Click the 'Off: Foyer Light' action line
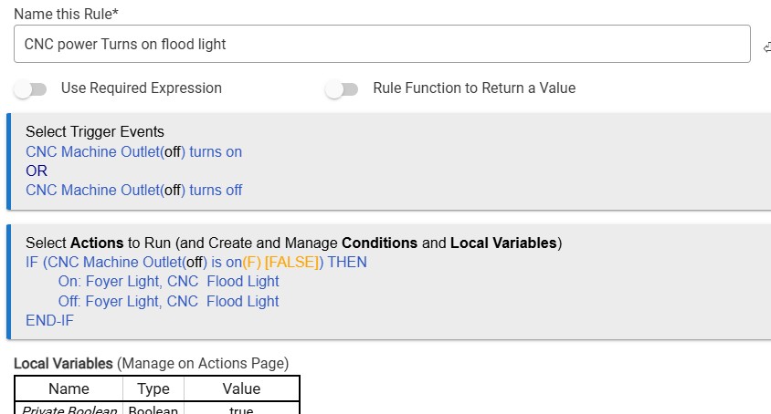The width and height of the screenshot is (771, 414). [x=168, y=301]
